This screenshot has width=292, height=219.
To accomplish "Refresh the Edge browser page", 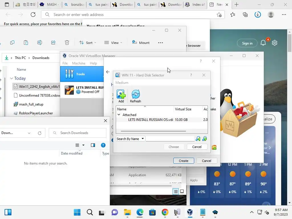I will 33,15.
